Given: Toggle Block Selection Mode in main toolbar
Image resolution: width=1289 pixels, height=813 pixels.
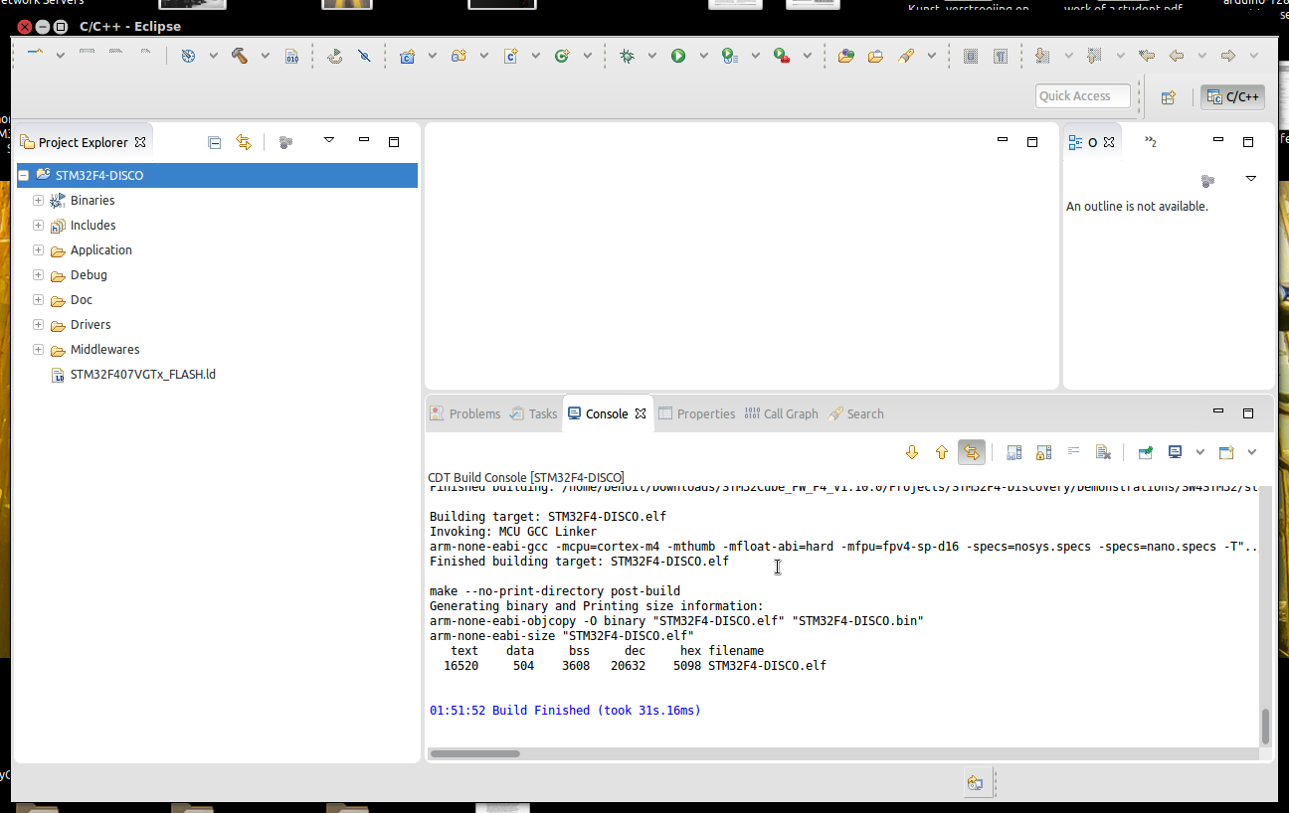Looking at the screenshot, I should [971, 56].
